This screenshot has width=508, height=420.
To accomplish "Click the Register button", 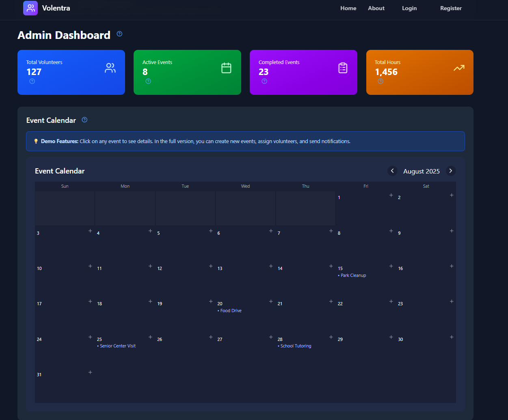I will pos(451,8).
